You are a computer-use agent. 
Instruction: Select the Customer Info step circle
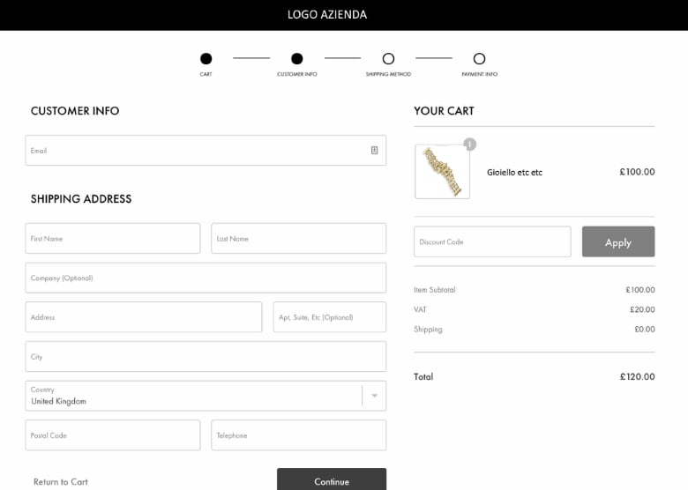click(297, 58)
